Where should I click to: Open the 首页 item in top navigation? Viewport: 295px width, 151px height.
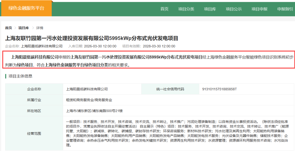coord(164,9)
